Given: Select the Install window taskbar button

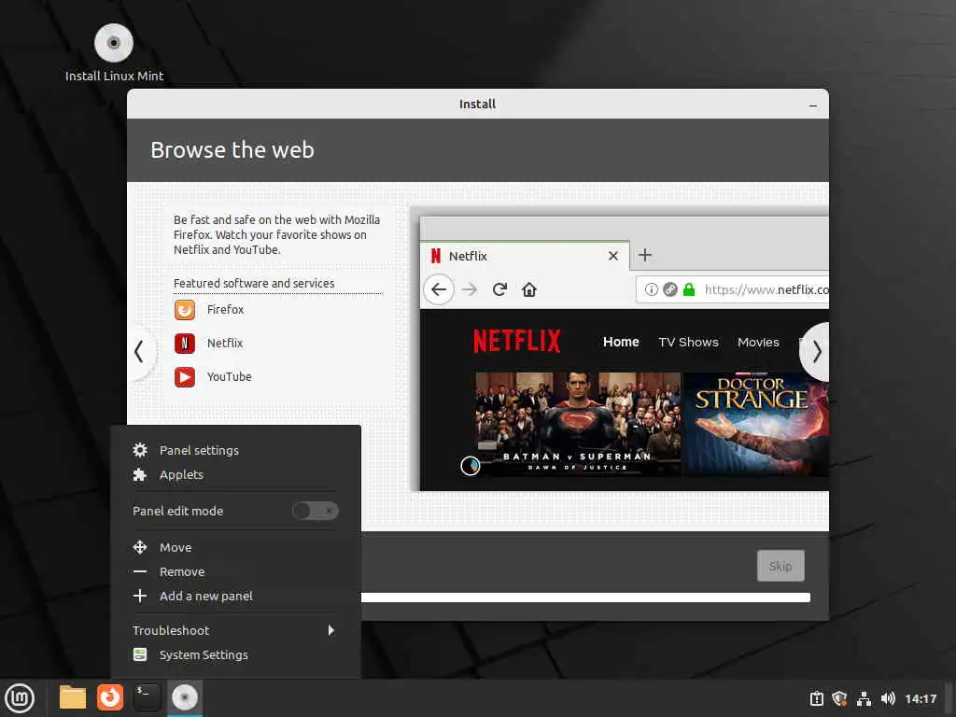Looking at the screenshot, I should pyautogui.click(x=185, y=697).
